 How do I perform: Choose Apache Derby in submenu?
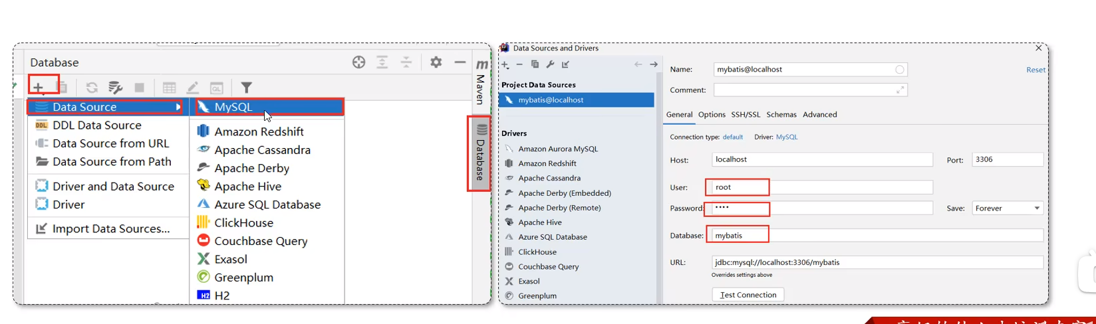coord(268,169)
